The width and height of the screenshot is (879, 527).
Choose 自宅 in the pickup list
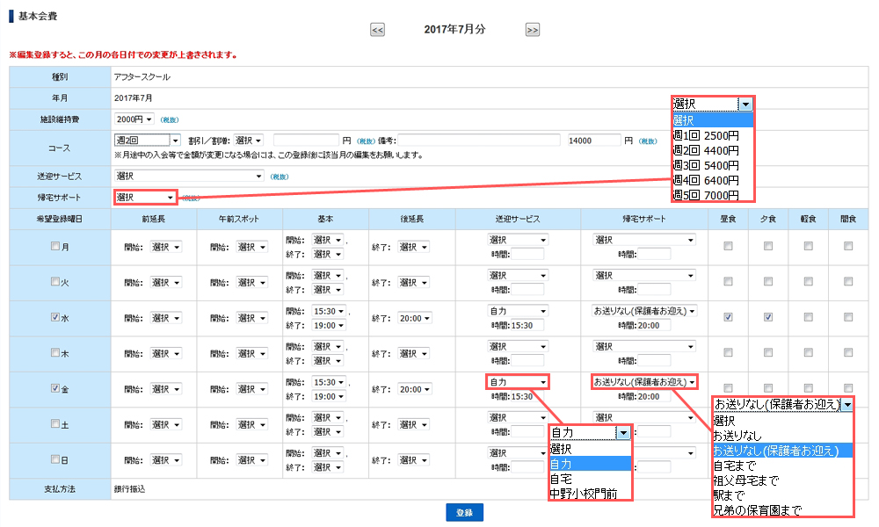[x=591, y=479]
